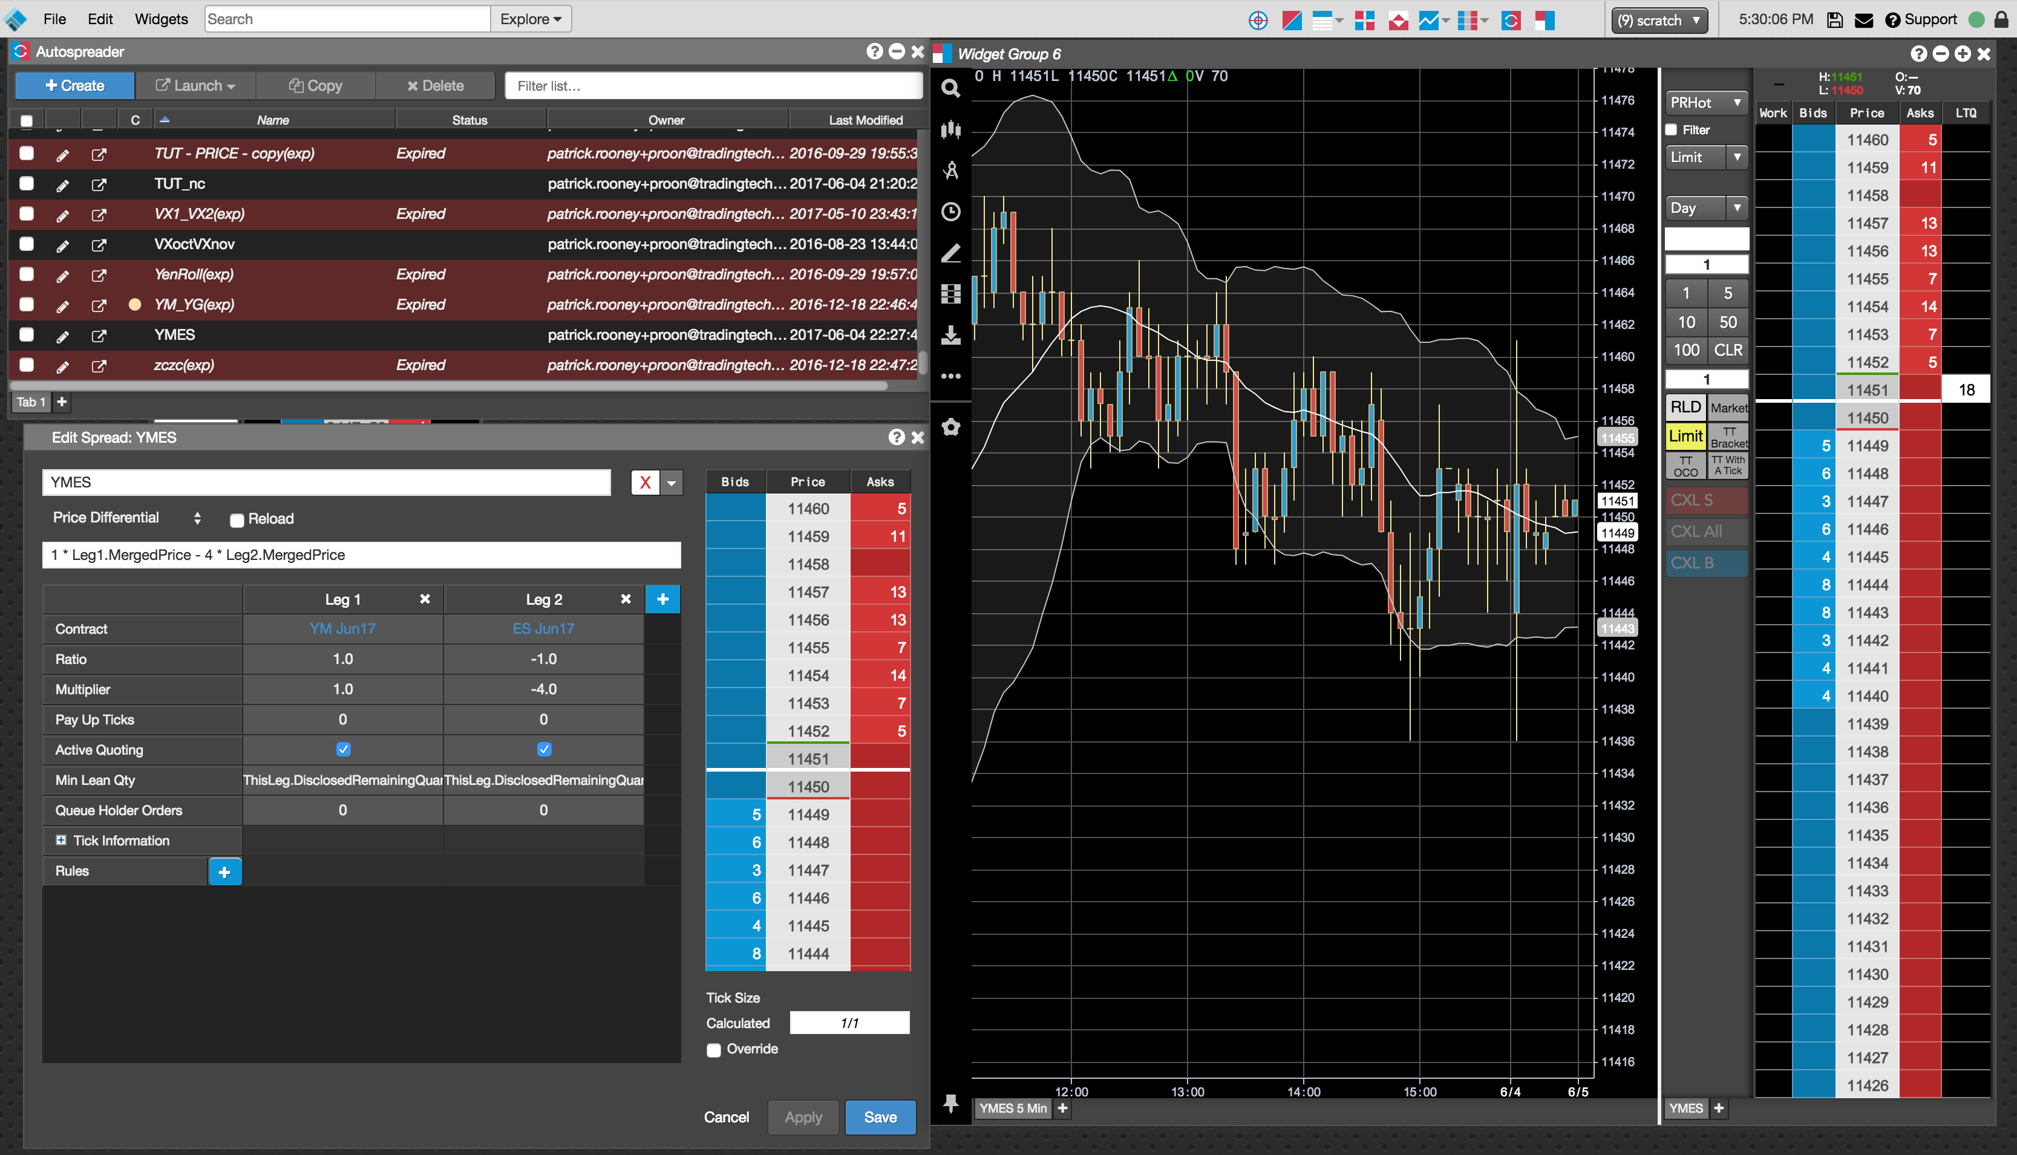Open the chart three-dots more options
The width and height of the screenshot is (2017, 1155).
click(x=950, y=377)
